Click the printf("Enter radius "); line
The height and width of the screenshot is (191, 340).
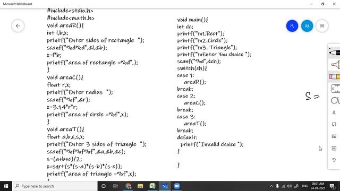coord(80,92)
